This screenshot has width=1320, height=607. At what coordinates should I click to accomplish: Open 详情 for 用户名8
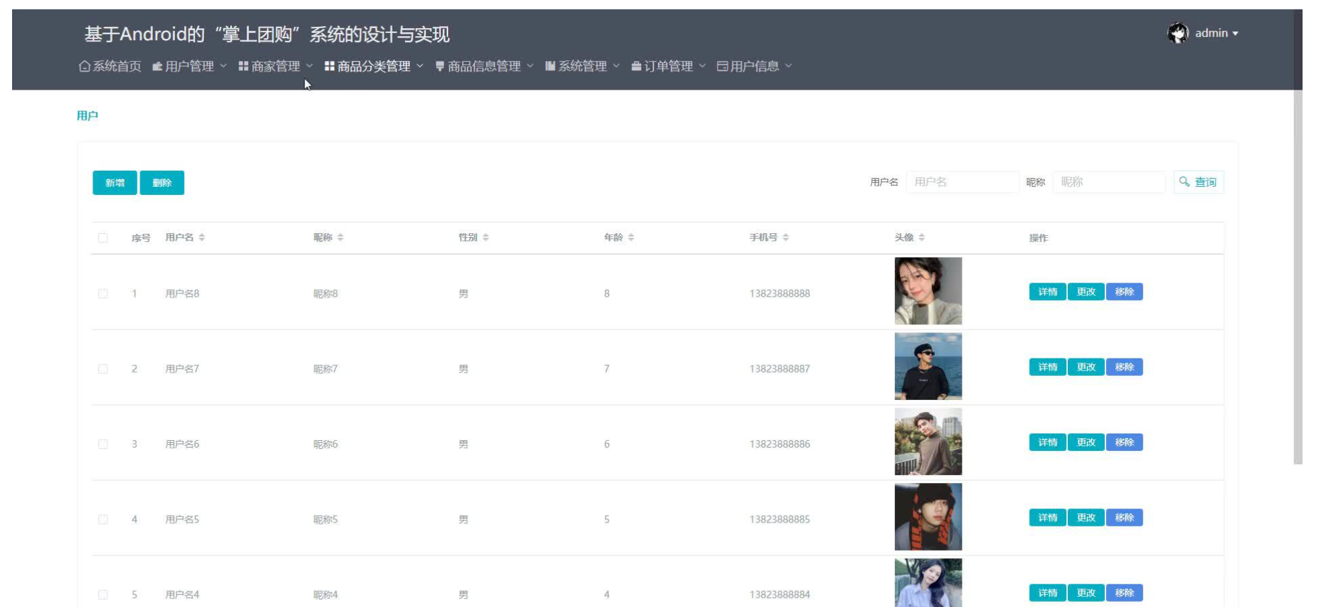(x=1048, y=292)
